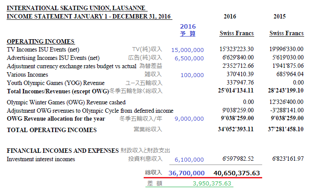Select the blue '2016 予算' budget header

[x=187, y=30]
